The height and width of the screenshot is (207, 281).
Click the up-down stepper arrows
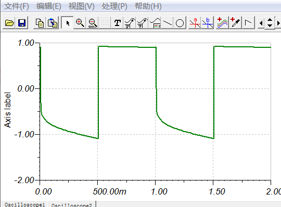[x=270, y=23]
